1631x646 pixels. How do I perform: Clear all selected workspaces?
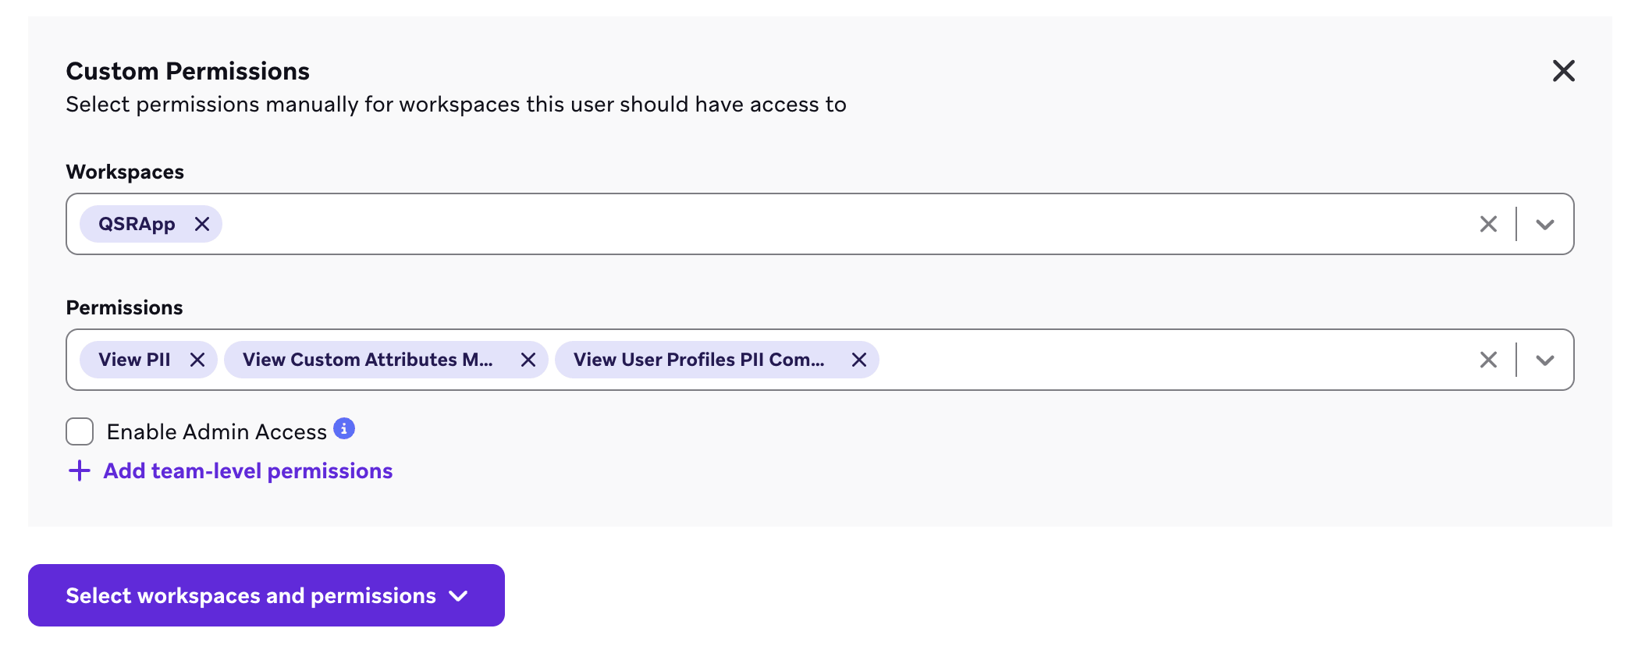[1487, 224]
